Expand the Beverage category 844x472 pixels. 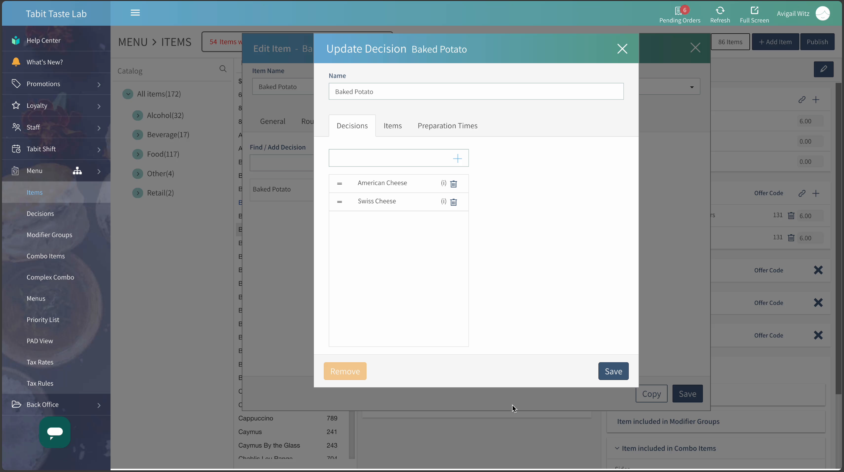137,135
